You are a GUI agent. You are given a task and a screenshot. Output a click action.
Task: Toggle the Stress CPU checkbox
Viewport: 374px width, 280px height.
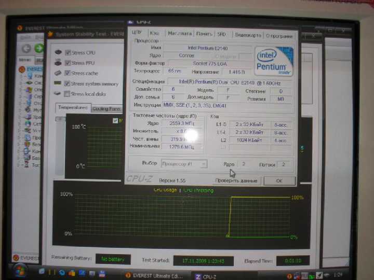(68, 52)
